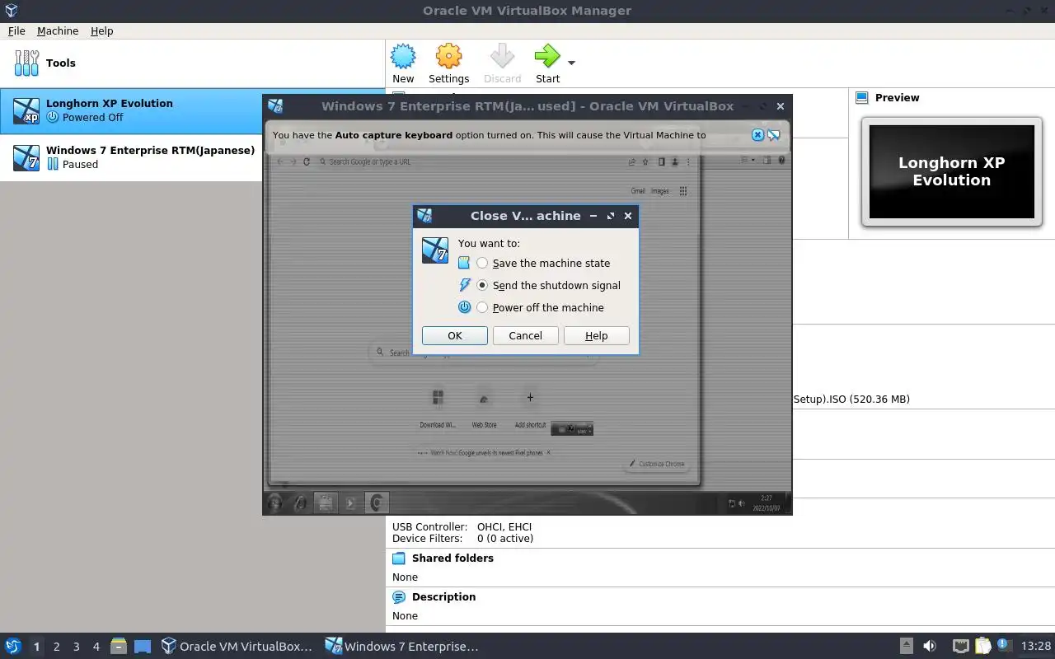Open the Settings gear toolbar icon
The width and height of the screenshot is (1055, 659).
(x=448, y=57)
